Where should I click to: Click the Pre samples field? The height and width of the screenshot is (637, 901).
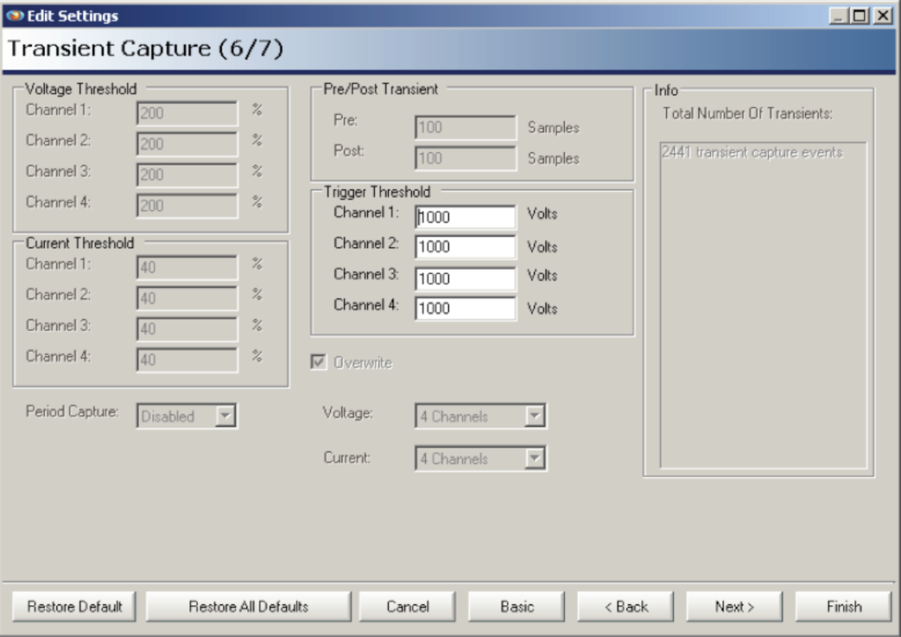(465, 127)
